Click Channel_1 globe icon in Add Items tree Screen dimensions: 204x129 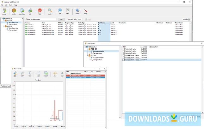87,47
